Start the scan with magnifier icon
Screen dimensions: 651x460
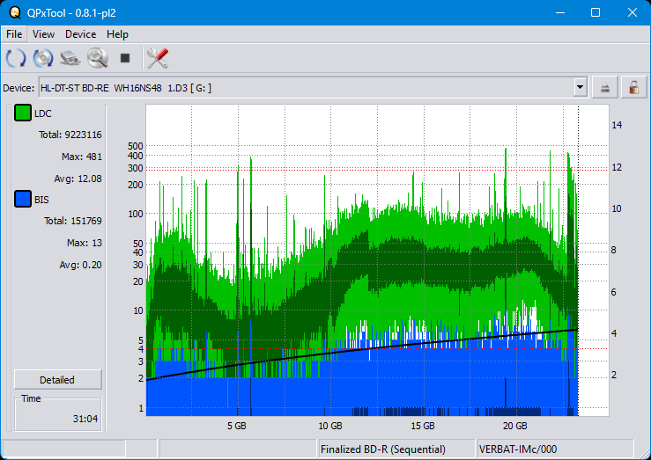click(x=97, y=59)
